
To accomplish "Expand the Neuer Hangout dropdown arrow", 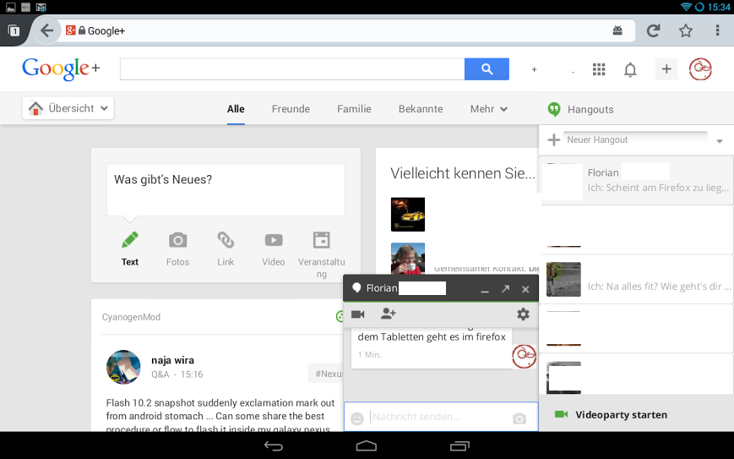I will coord(720,141).
